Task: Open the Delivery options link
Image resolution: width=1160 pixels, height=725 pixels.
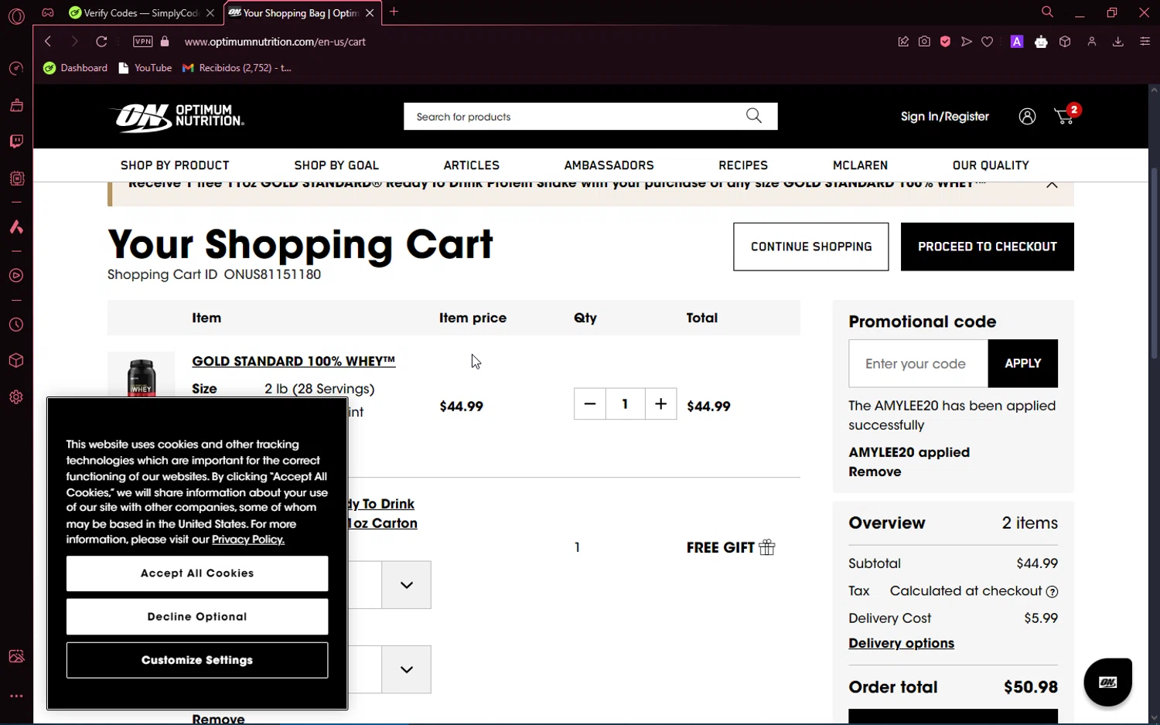Action: click(901, 643)
